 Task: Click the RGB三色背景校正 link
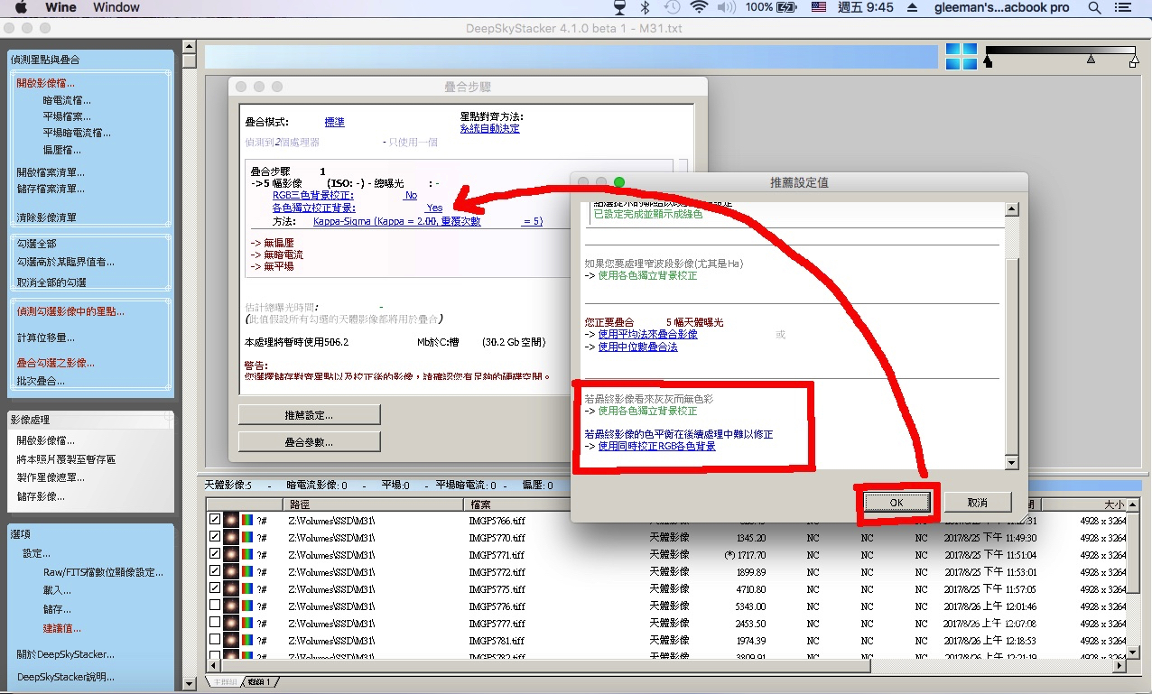click(313, 195)
